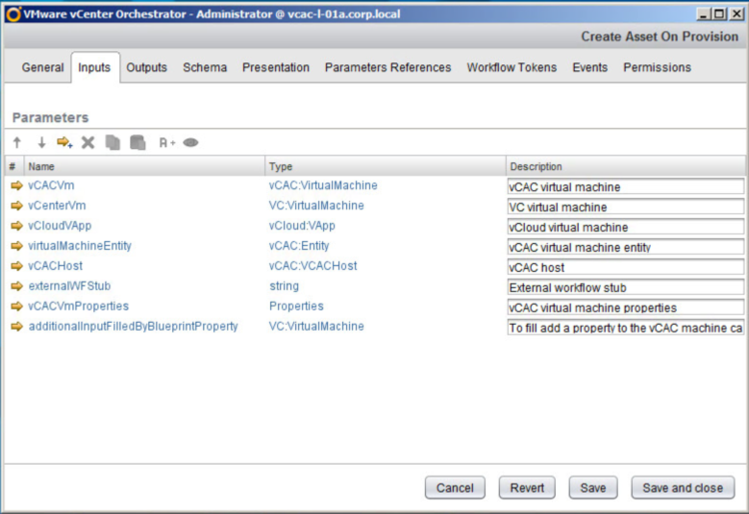Screen dimensions: 749x514
Task: Click the arrow icon beside vCACVmProperties
Action: (16, 306)
